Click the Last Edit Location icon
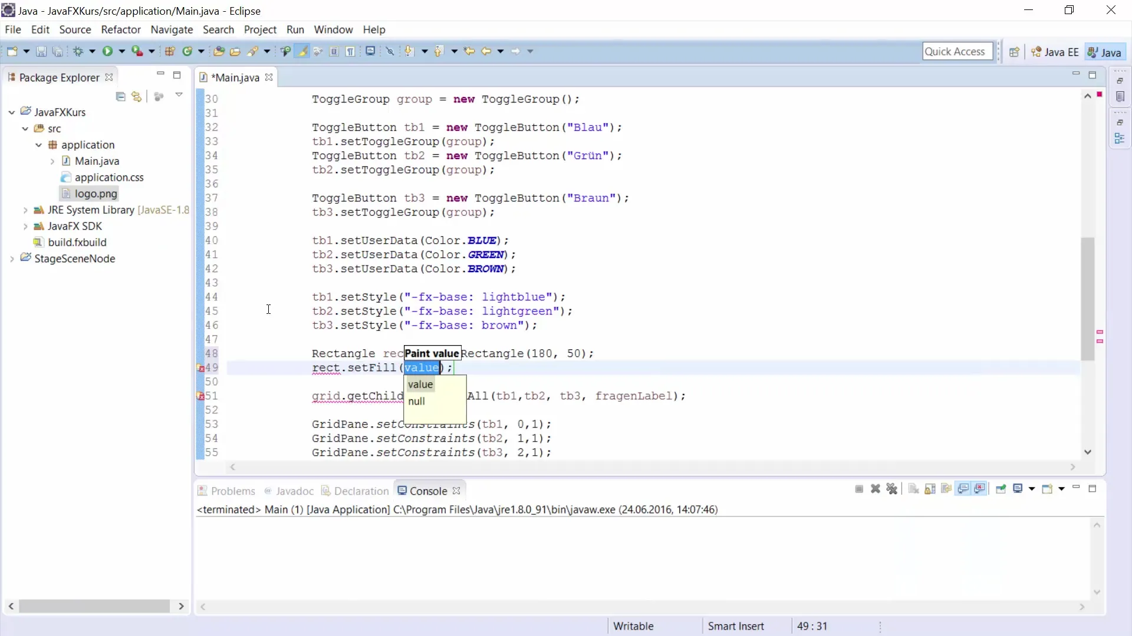1132x636 pixels. (469, 52)
